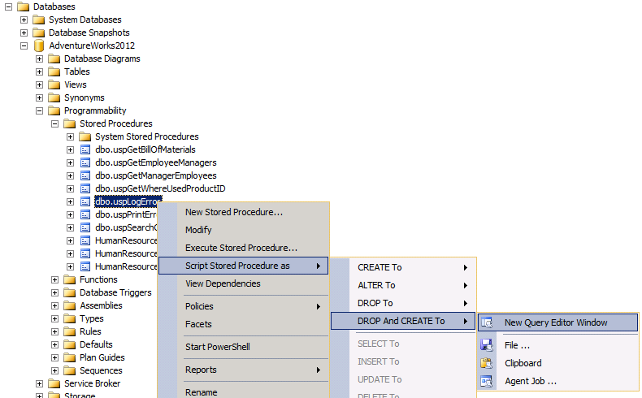This screenshot has width=642, height=398.
Task: Select View Dependencies in context menu
Action: click(223, 283)
